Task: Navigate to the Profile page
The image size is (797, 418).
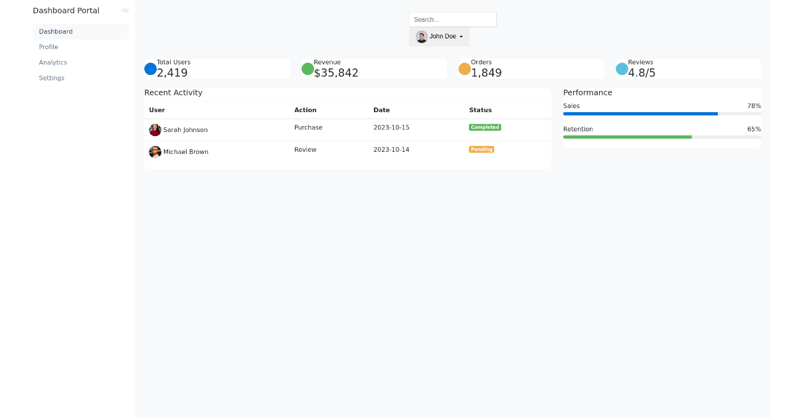Action: coord(48,47)
